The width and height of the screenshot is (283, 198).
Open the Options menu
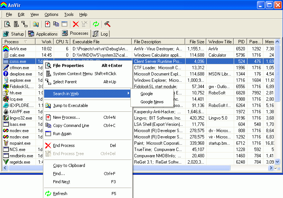coord(51,14)
